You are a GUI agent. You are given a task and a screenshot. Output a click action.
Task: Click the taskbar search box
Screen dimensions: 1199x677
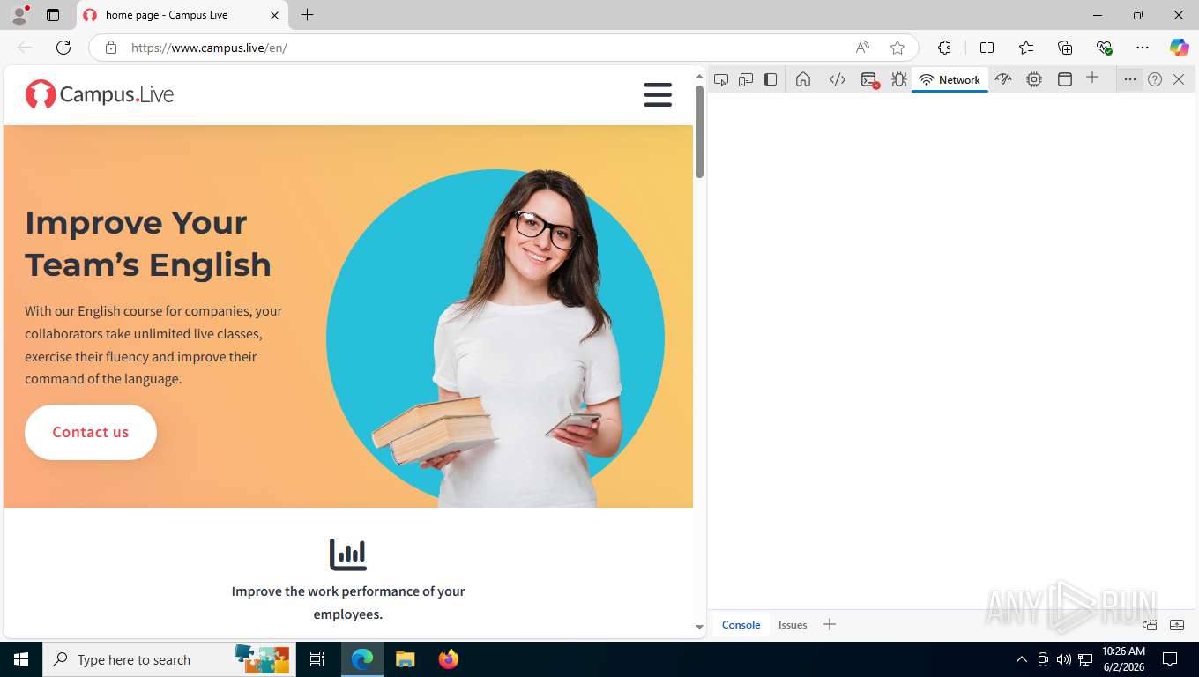(x=168, y=659)
